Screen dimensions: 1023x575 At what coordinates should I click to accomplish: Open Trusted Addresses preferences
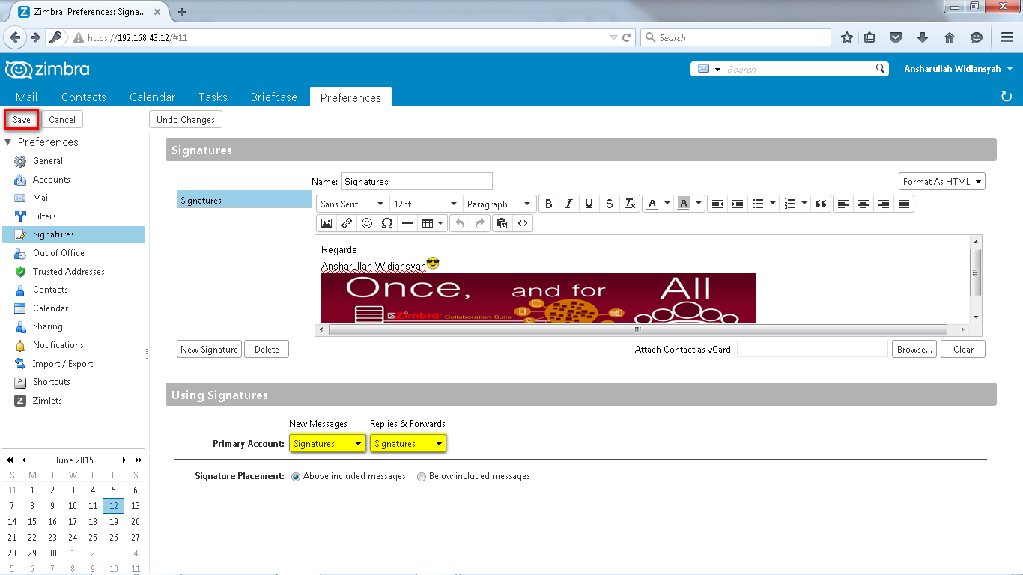[x=69, y=272]
